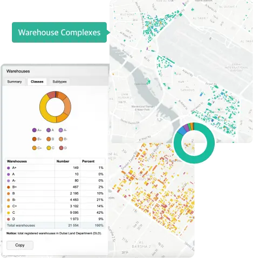Click the B- row dot in table

(x=8, y=200)
